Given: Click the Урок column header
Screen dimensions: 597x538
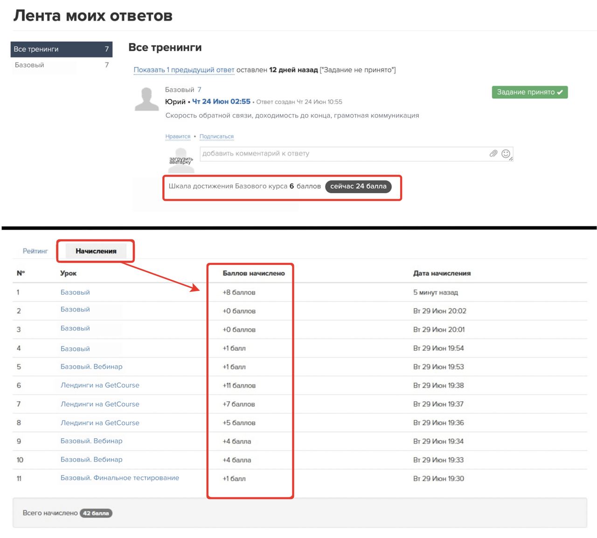Looking at the screenshot, I should (x=68, y=273).
